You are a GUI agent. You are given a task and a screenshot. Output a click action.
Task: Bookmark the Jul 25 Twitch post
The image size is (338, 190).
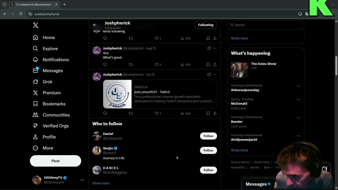[208, 113]
